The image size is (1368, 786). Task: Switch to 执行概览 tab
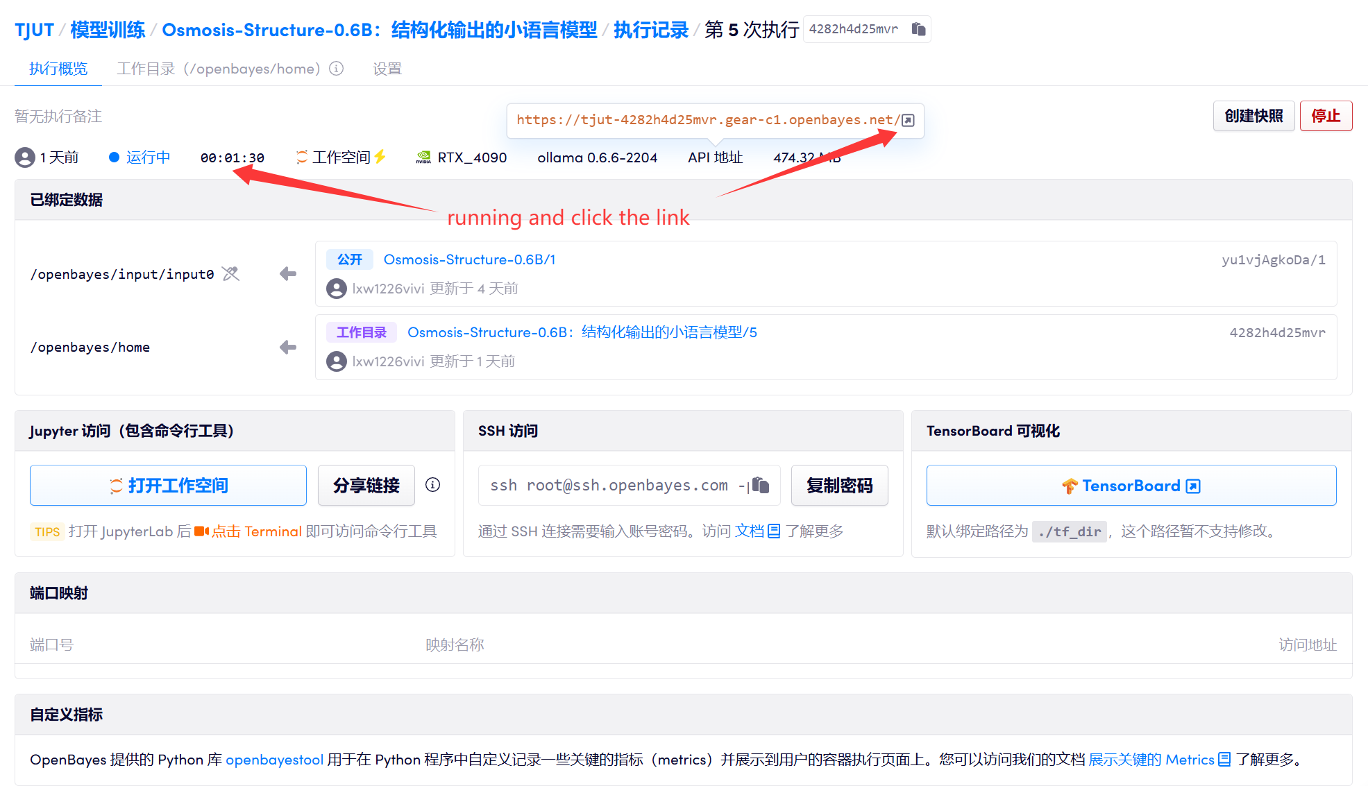pyautogui.click(x=58, y=69)
